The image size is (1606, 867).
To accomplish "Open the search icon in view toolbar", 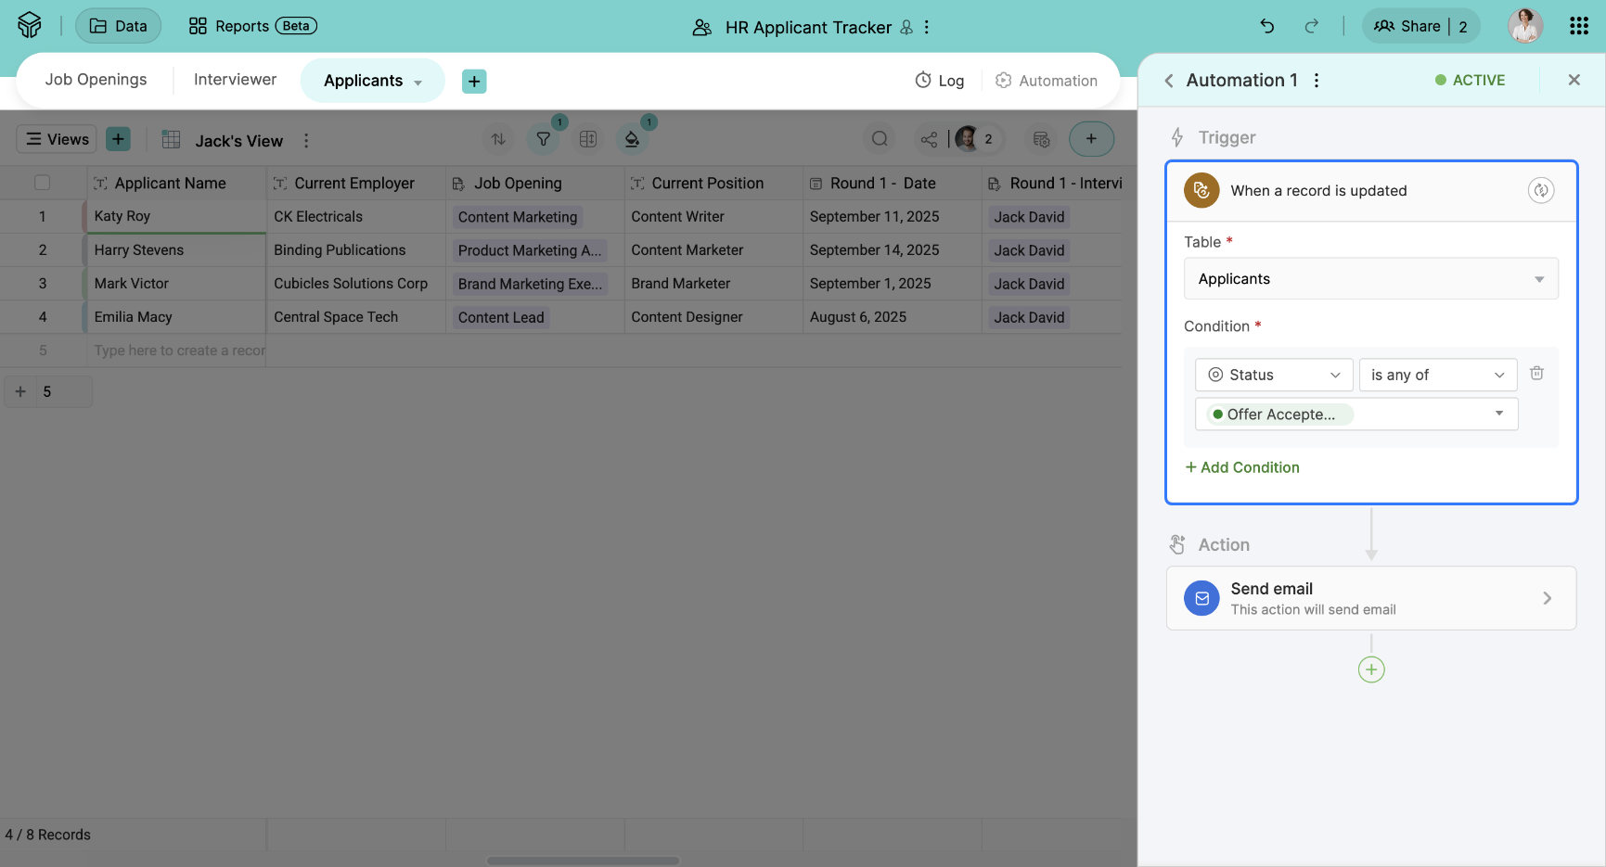I will point(880,140).
